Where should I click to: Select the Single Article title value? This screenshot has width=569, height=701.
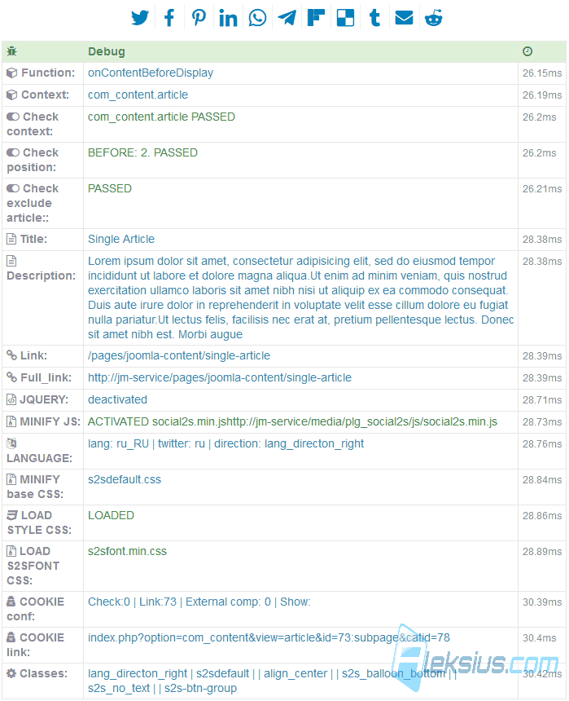tap(121, 239)
